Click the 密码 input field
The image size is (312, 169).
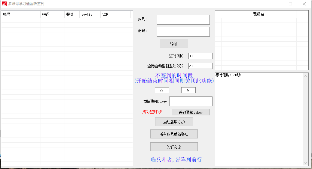point(183,32)
